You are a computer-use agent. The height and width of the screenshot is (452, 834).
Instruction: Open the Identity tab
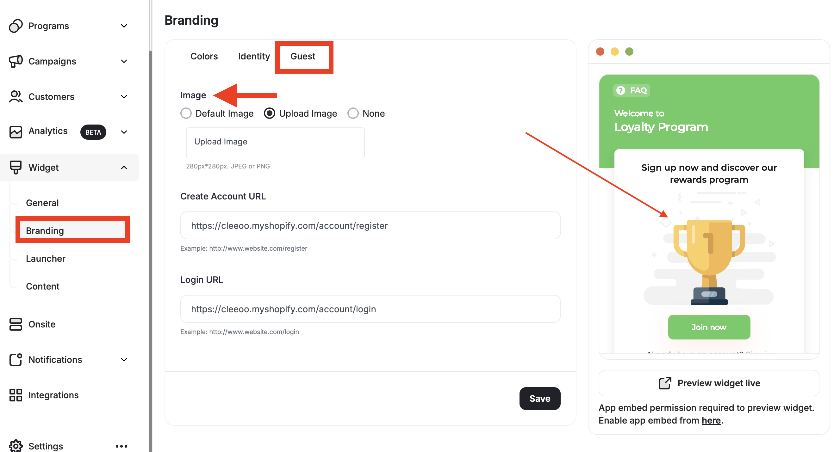[254, 56]
